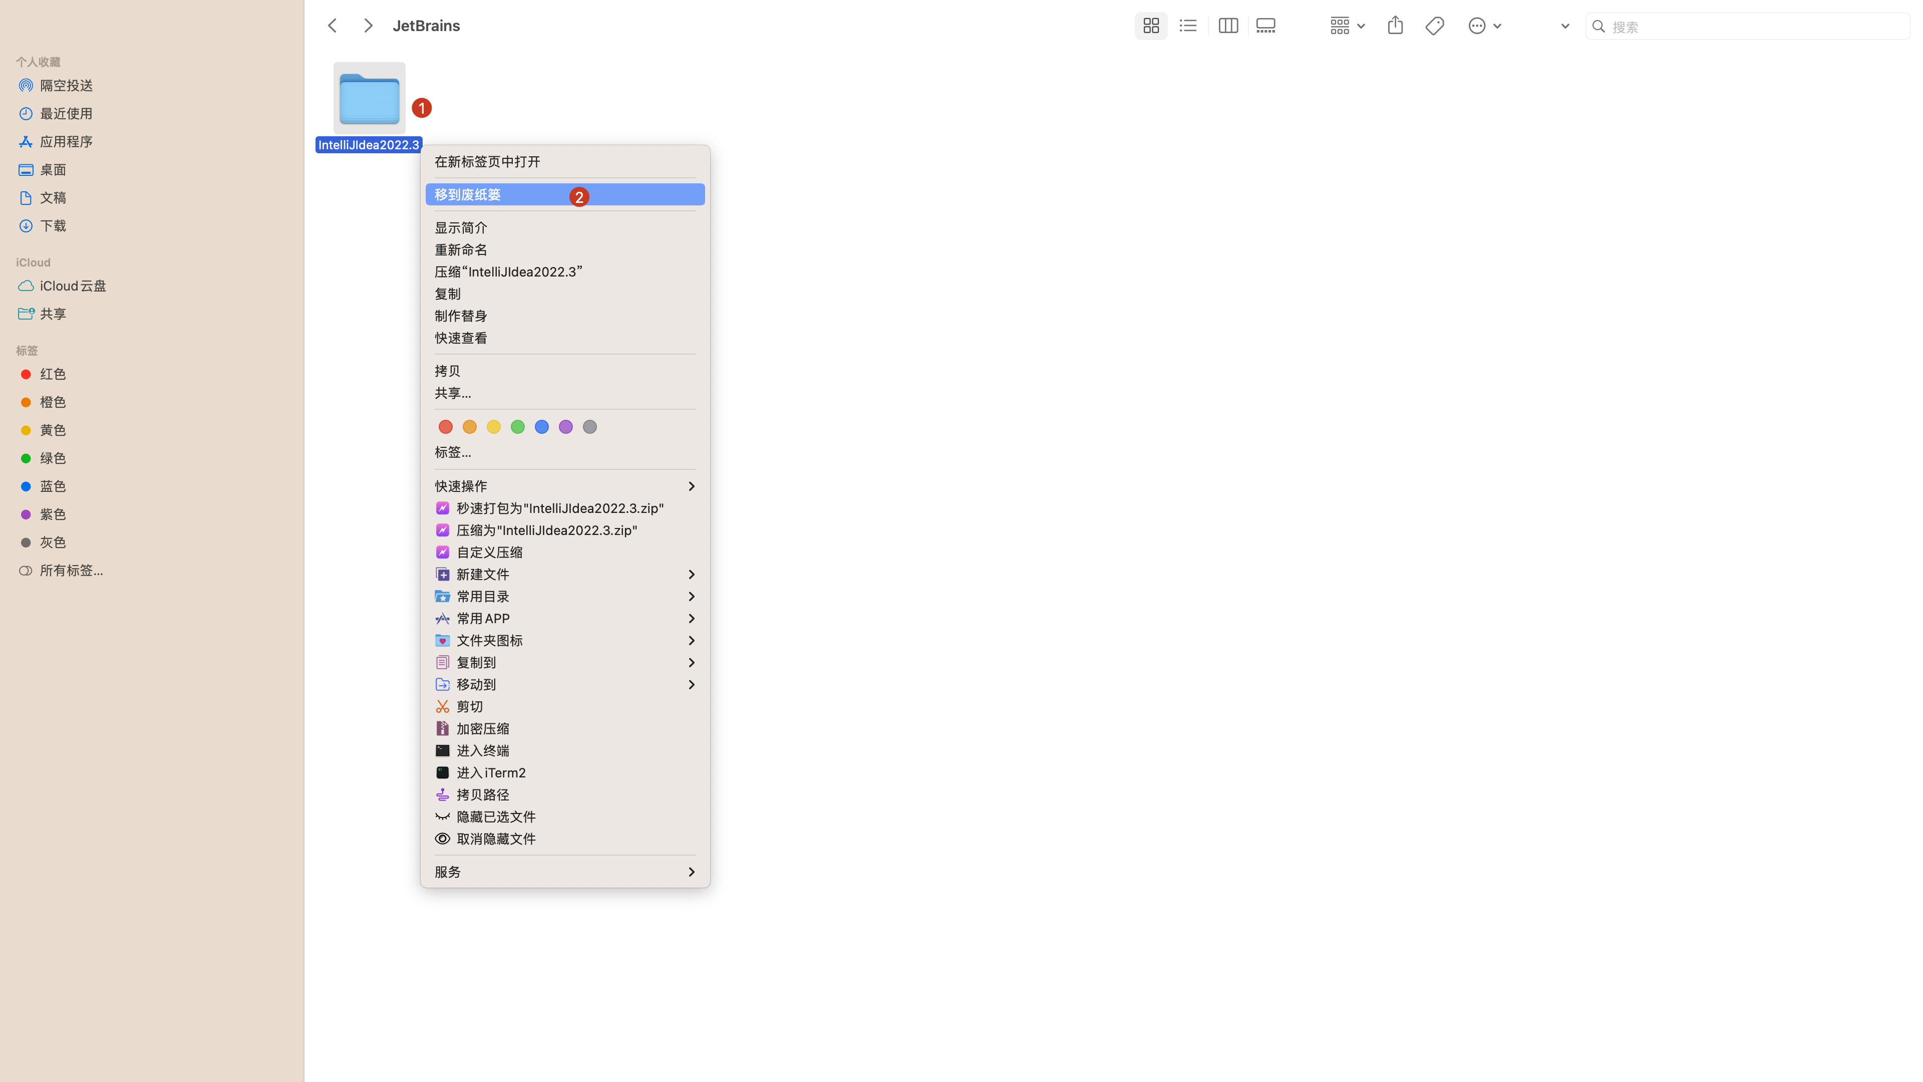1923x1082 pixels.
Task: Click 进入 iTerm2 menu entry
Action: (565, 773)
